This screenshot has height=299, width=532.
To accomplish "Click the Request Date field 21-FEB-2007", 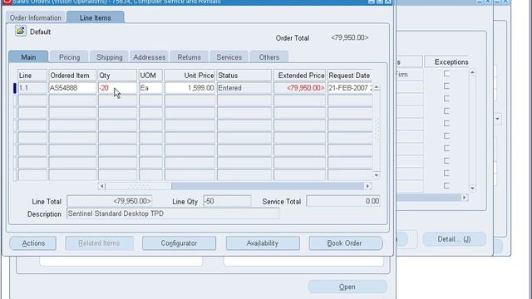I will point(350,88).
